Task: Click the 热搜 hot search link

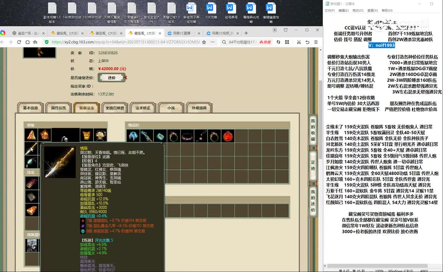Action: tap(265, 42)
